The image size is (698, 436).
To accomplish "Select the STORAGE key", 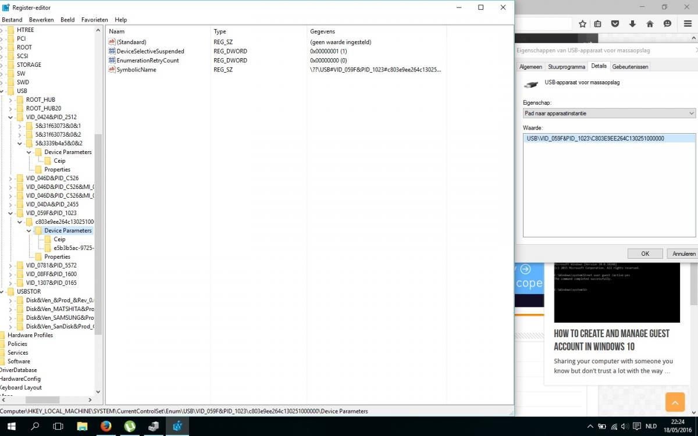I will 29,65.
